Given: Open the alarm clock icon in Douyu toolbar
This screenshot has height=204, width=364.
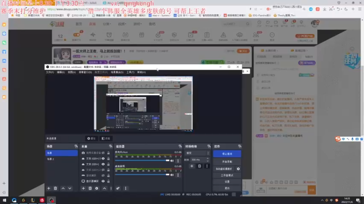Looking at the screenshot, I should pos(109,35).
